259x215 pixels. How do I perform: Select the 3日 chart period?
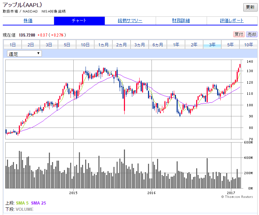click(x=49, y=45)
